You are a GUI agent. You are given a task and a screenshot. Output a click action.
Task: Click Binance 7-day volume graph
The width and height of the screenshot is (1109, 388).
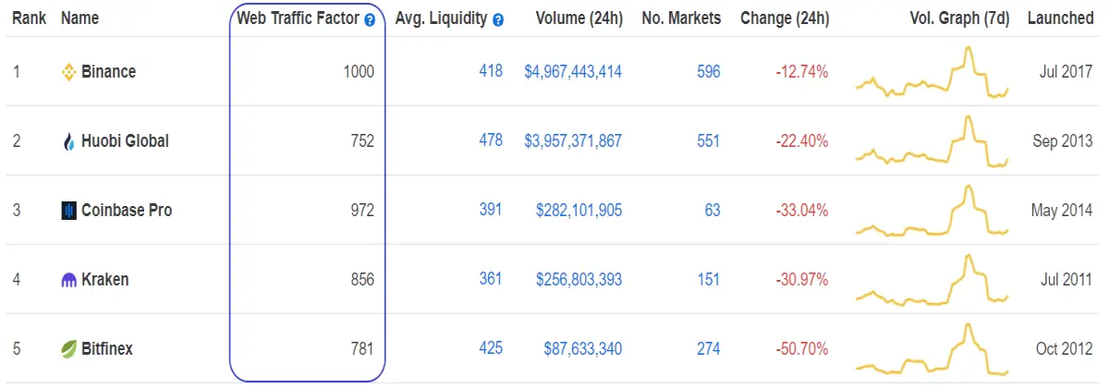[x=932, y=72]
